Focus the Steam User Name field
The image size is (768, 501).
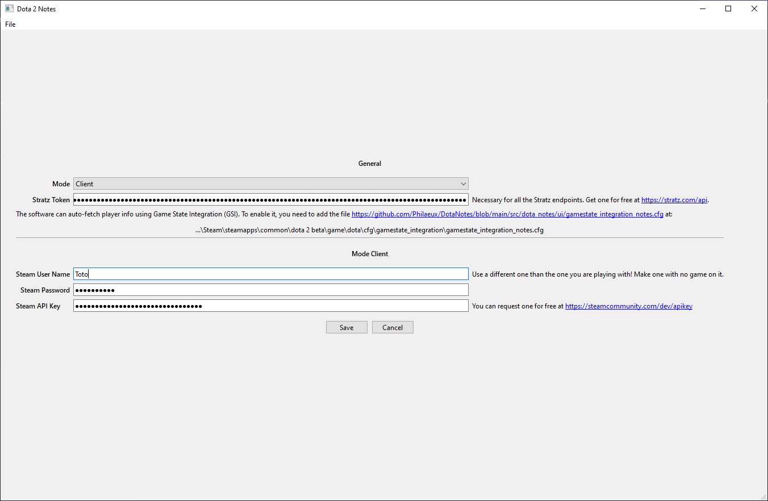pyautogui.click(x=271, y=274)
